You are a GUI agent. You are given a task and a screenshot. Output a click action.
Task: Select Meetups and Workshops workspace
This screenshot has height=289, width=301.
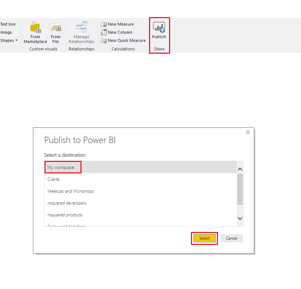[70, 191]
